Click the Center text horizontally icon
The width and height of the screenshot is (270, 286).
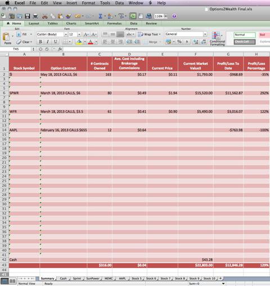click(112, 42)
